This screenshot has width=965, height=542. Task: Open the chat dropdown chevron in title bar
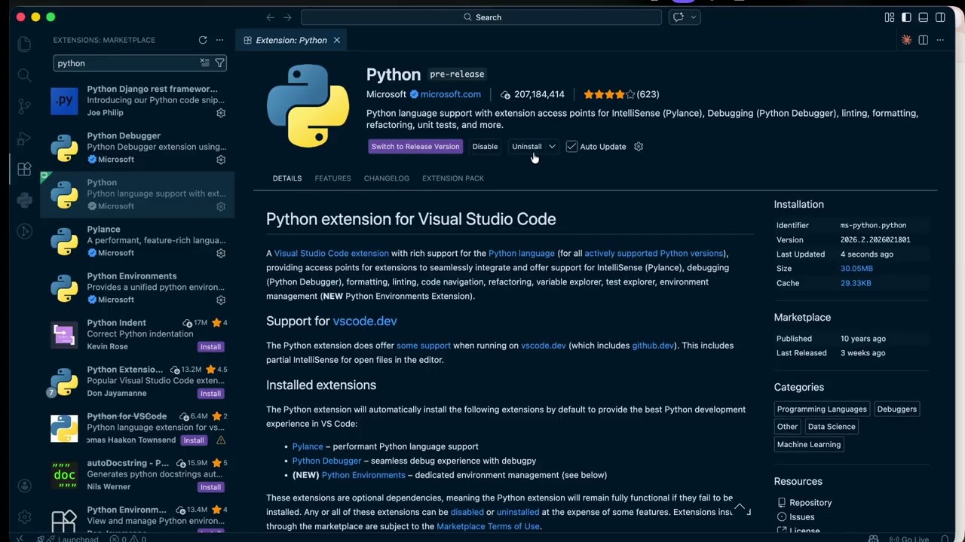[694, 17]
